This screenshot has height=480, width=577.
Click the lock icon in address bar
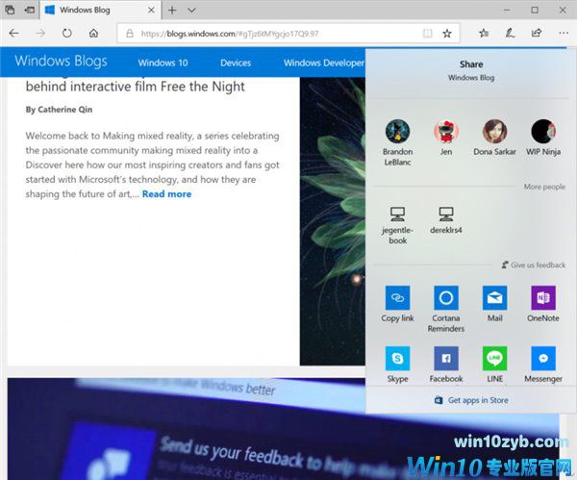point(130,34)
